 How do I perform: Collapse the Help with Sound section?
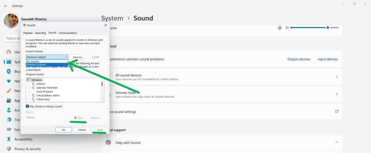pyautogui.click(x=336, y=143)
